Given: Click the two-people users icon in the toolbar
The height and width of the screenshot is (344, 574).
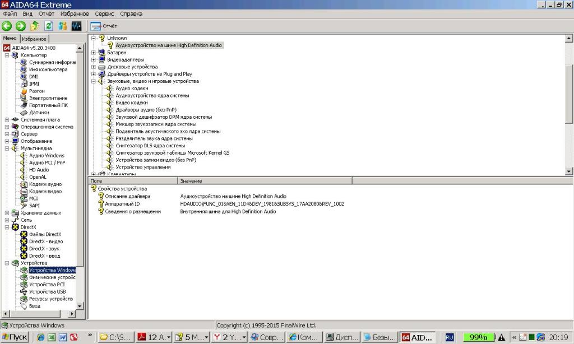Looking at the screenshot, I should (62, 26).
